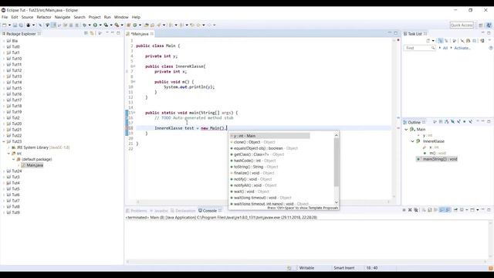Open the Window menu
494x278 pixels.
tap(121, 17)
